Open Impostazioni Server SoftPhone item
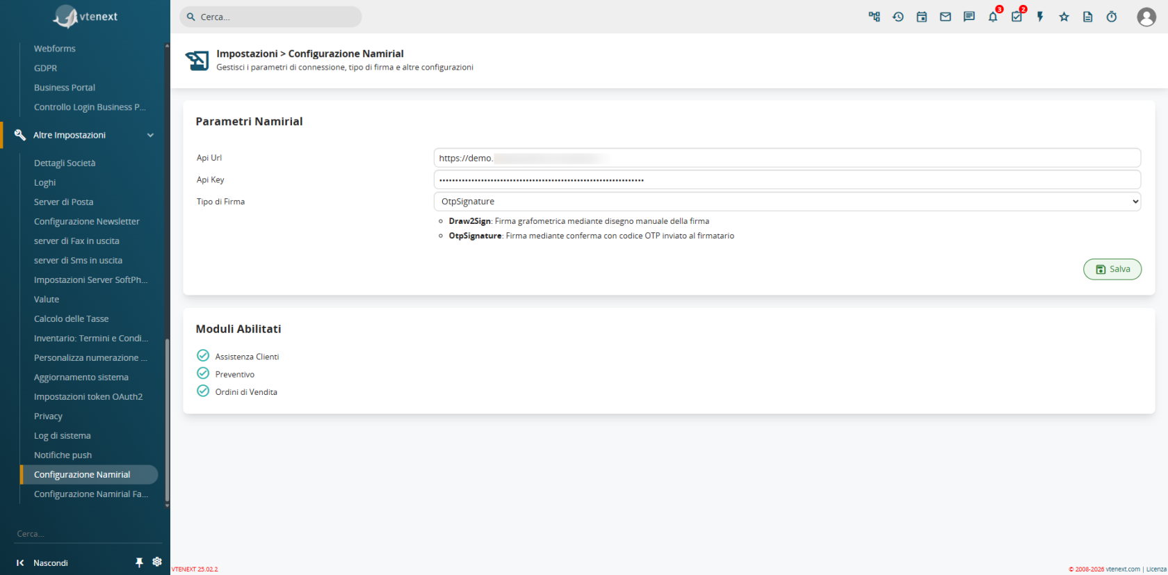 point(91,280)
